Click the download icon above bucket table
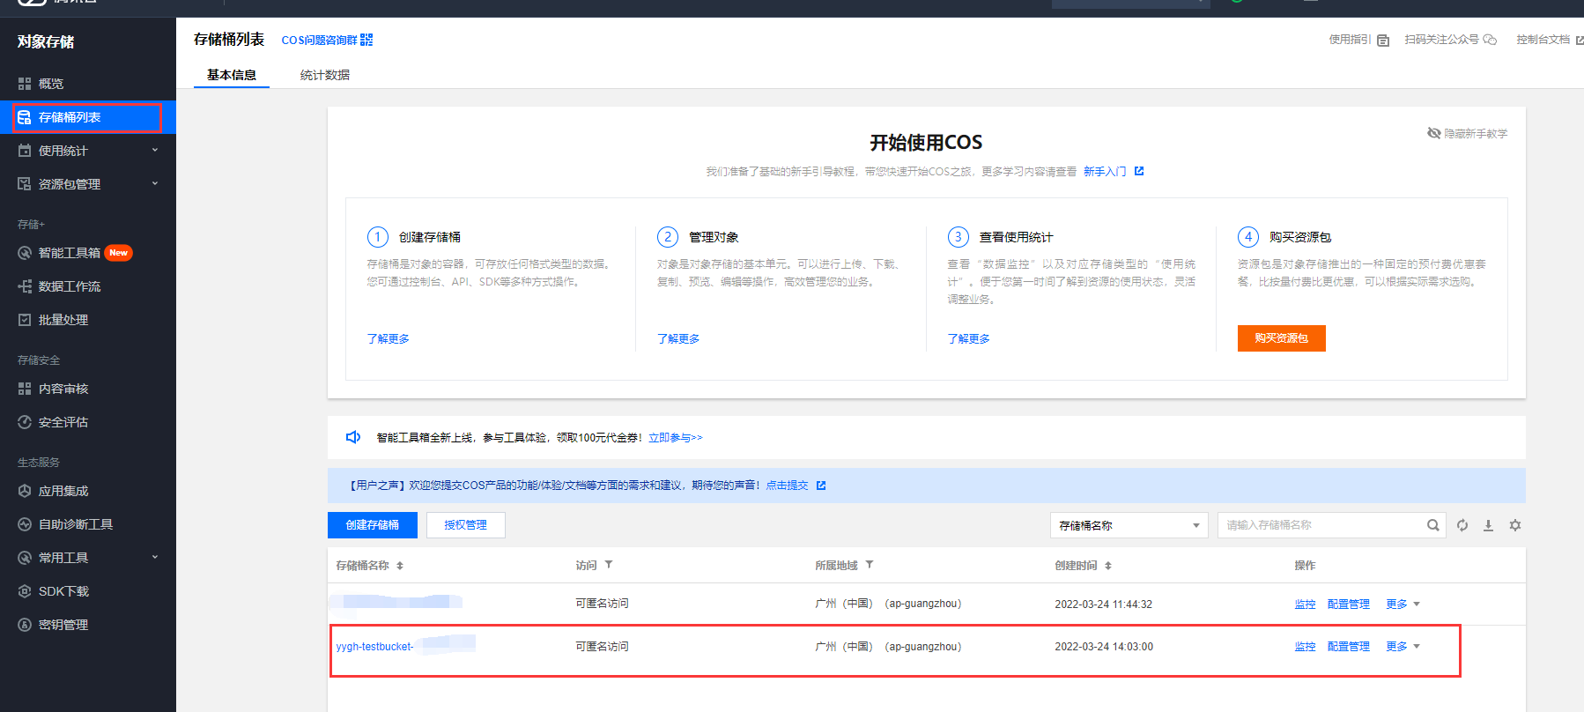Image resolution: width=1584 pixels, height=712 pixels. 1488,525
